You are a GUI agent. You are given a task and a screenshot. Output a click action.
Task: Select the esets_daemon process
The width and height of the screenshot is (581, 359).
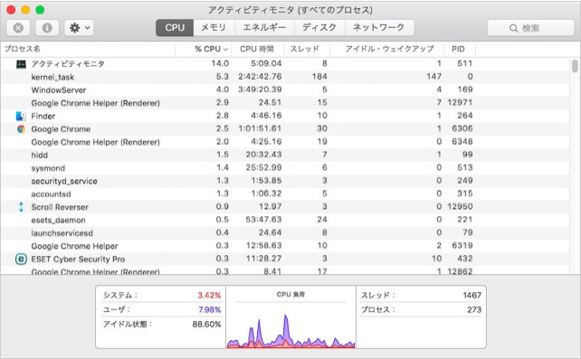58,220
